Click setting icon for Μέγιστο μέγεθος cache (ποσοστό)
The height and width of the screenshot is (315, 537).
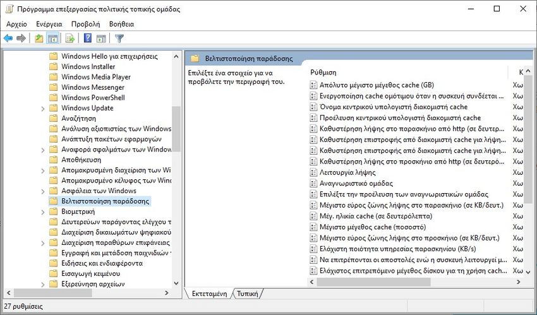tap(313, 227)
